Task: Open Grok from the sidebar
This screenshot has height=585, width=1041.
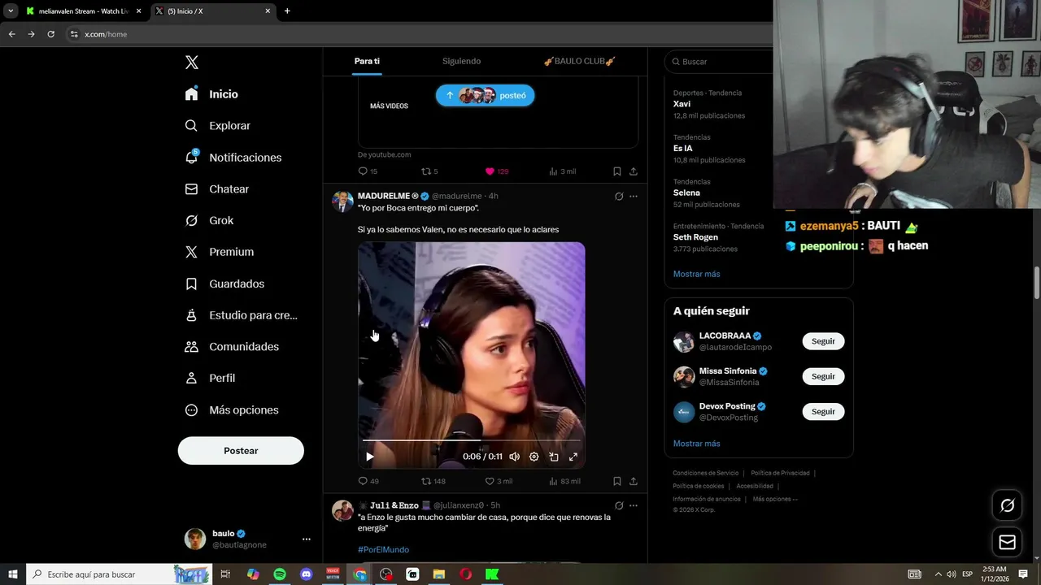Action: pyautogui.click(x=209, y=220)
